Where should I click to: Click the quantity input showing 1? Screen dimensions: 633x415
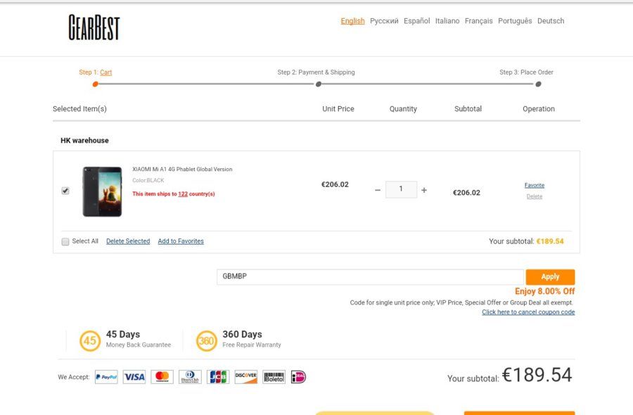click(401, 189)
